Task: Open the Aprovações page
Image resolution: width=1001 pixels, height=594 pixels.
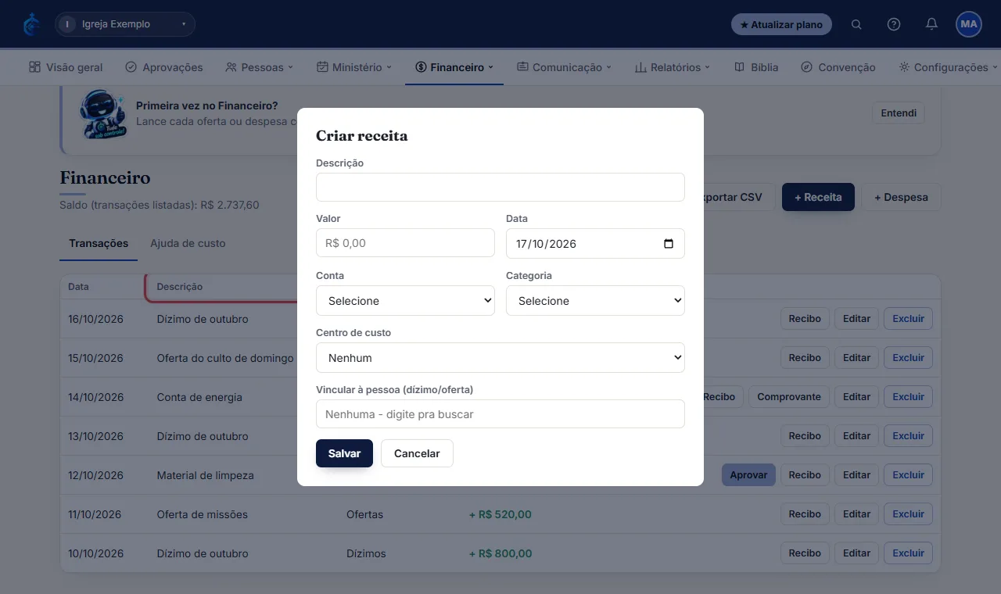Action: [x=164, y=67]
